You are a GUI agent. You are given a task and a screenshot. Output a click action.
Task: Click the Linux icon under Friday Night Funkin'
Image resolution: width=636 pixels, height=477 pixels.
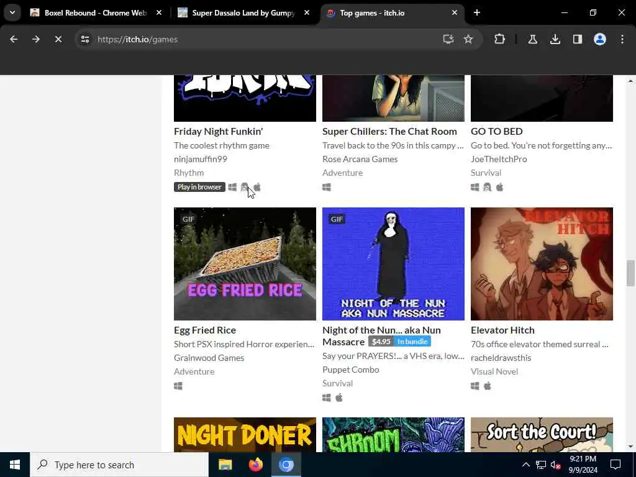(x=244, y=187)
